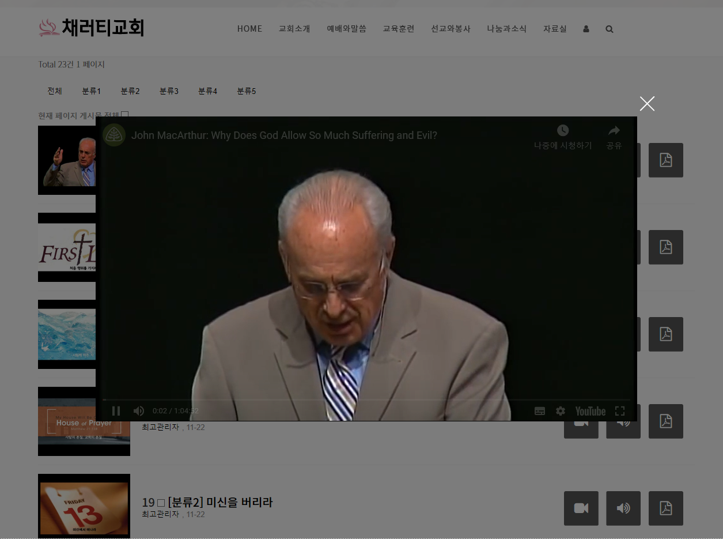The height and width of the screenshot is (539, 723).
Task: Expand the 선교와봉사 navigation menu
Action: click(451, 29)
